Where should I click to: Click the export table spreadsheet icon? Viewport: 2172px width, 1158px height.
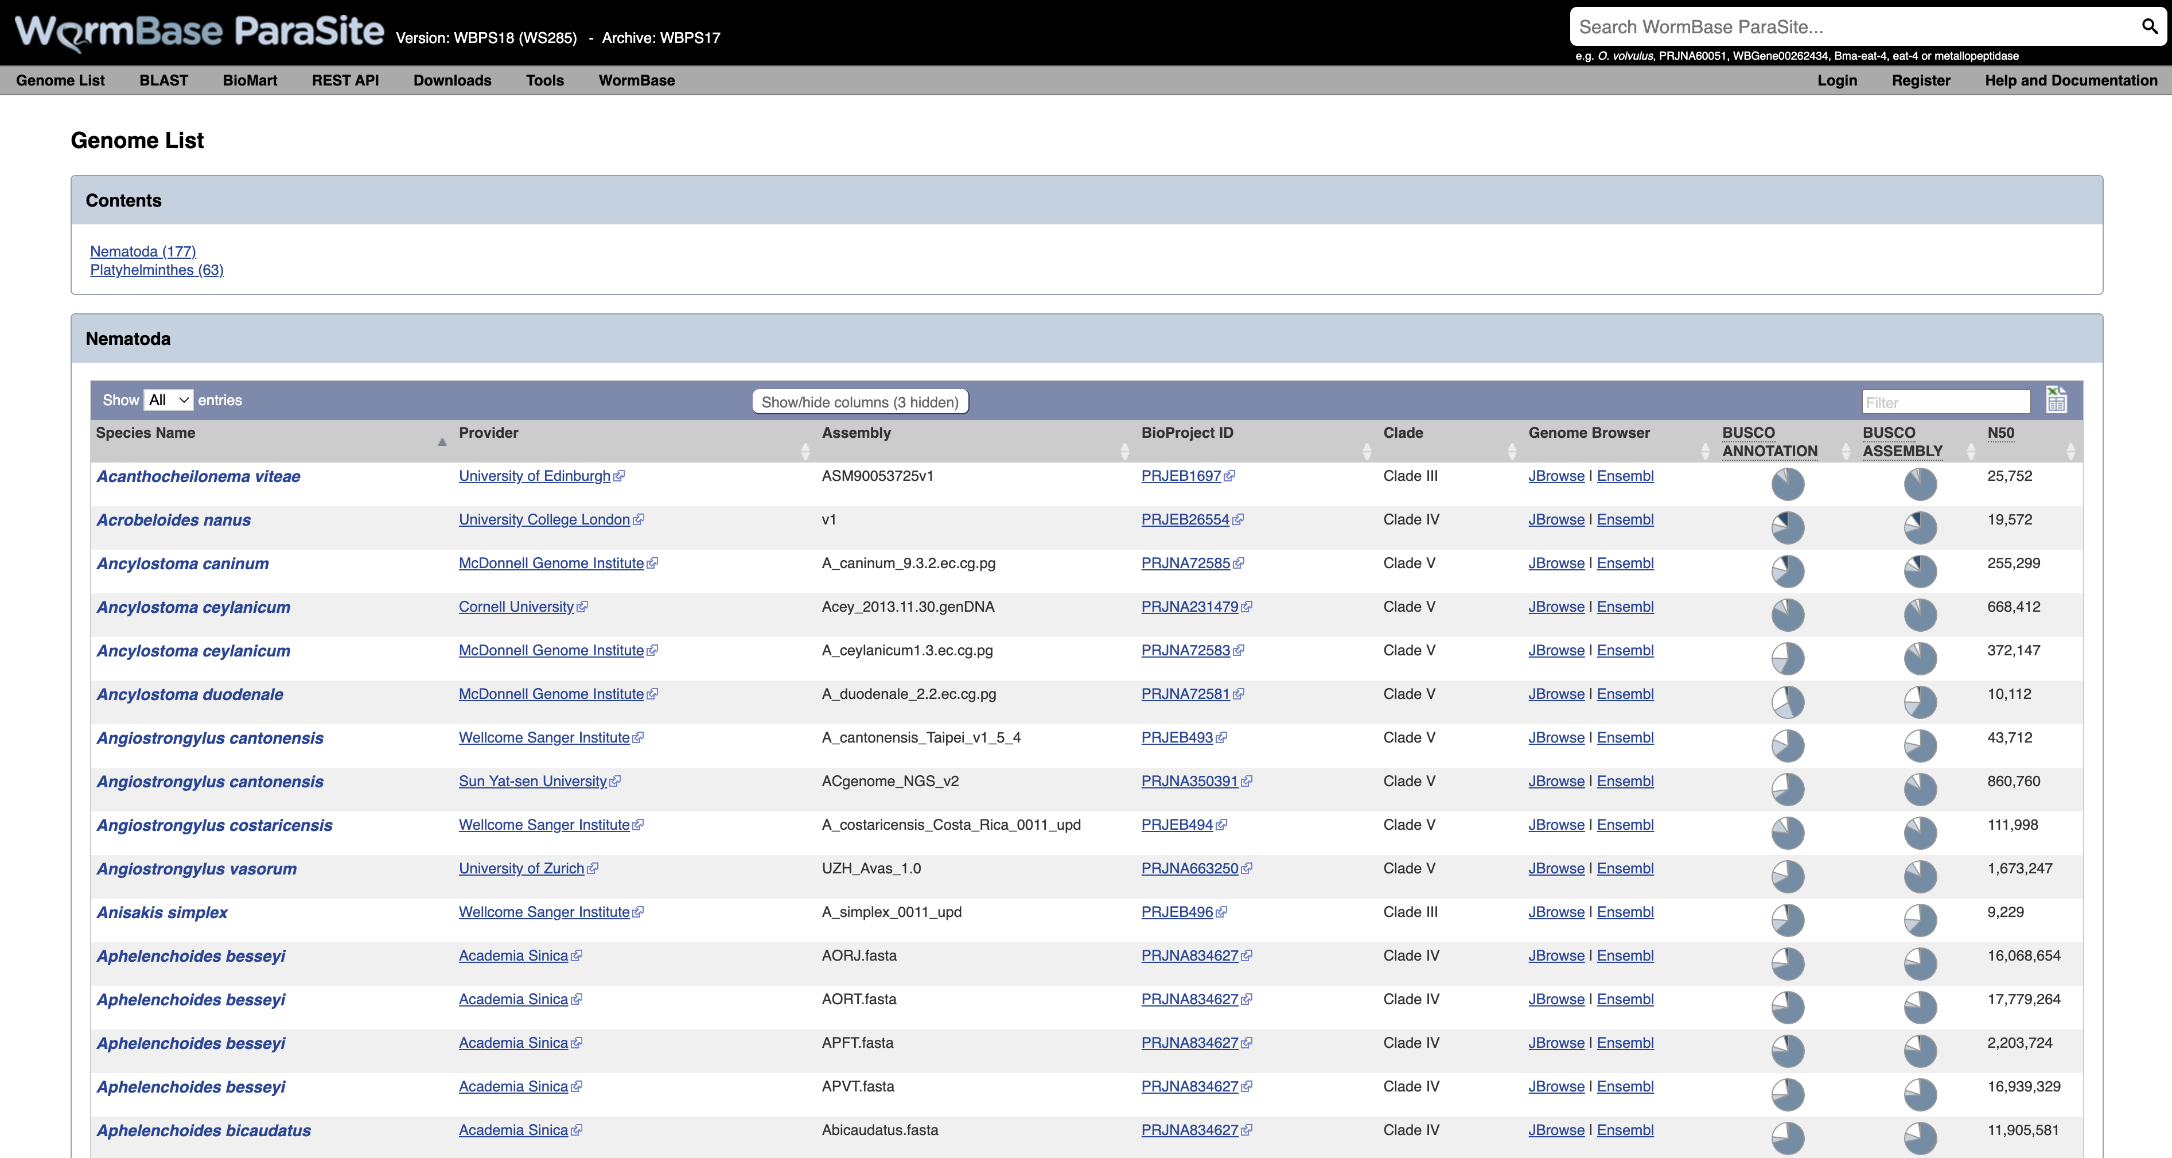point(2056,400)
